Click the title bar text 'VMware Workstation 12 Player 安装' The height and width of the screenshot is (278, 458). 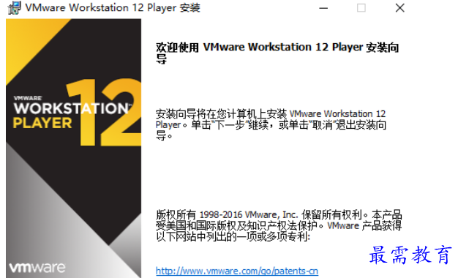[113, 8]
